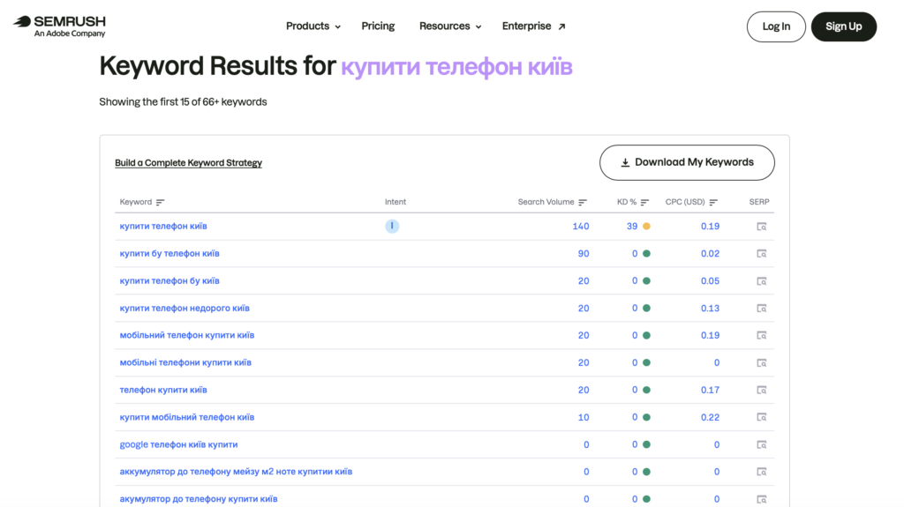904x507 pixels.
Task: Click the orange KD dot in first row
Action: (647, 227)
